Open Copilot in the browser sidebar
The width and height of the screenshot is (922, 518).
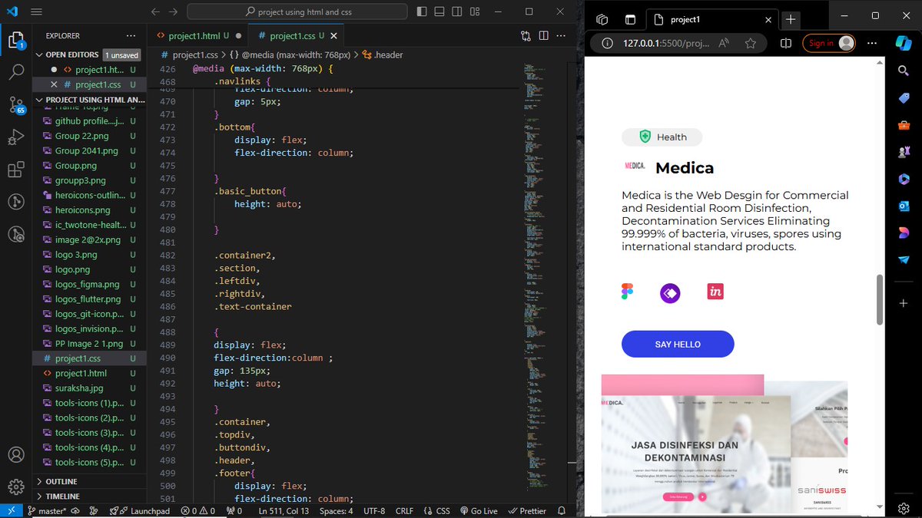coord(904,43)
